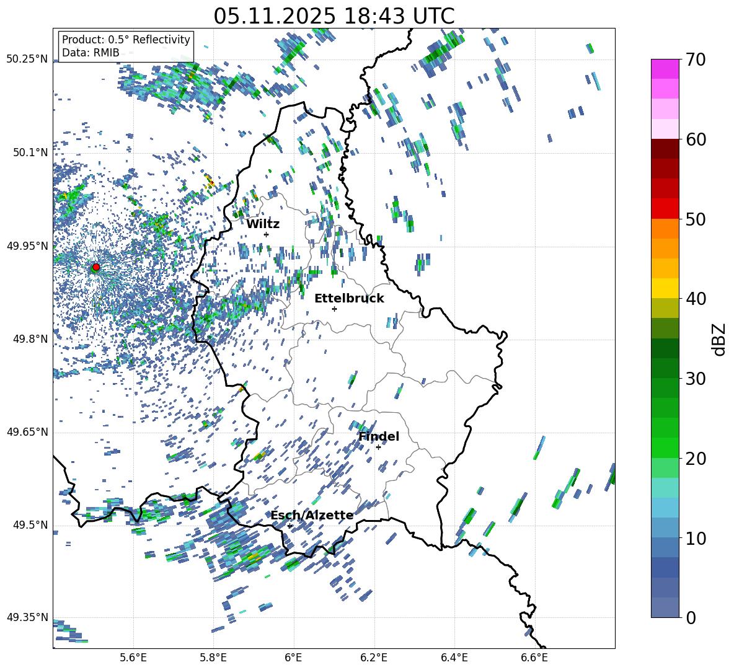Click the magenta swatch near 70 dBZ
This screenshot has width=734, height=670.
click(x=665, y=69)
